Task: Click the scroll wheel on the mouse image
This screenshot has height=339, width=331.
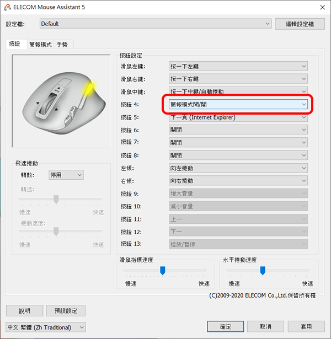Action: (x=49, y=104)
